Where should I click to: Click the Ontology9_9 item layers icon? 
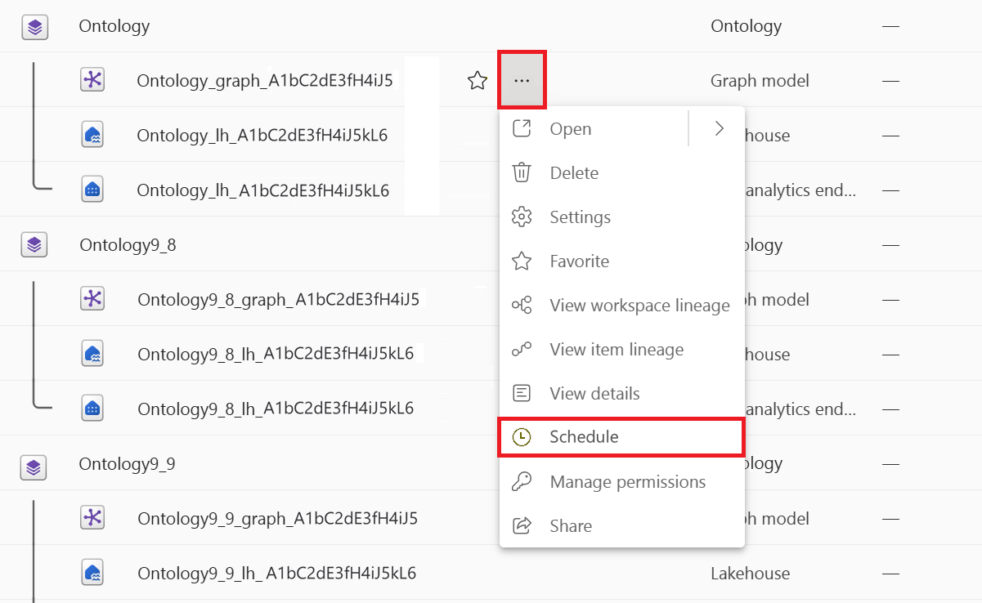pyautogui.click(x=34, y=467)
